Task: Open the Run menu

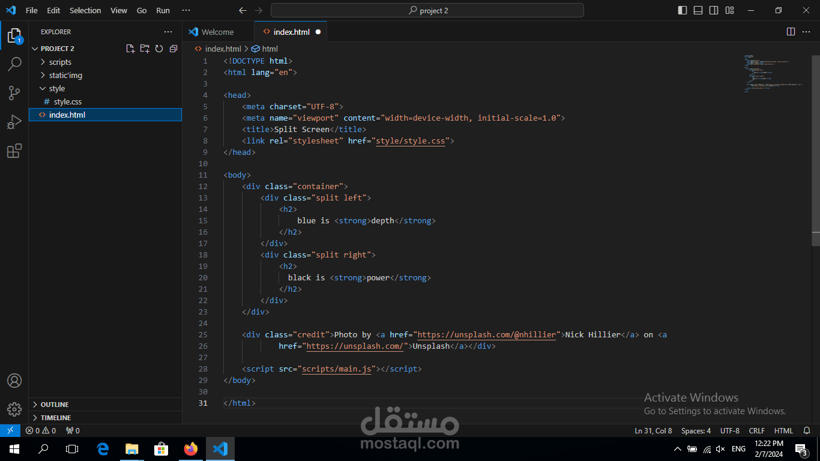Action: [163, 10]
